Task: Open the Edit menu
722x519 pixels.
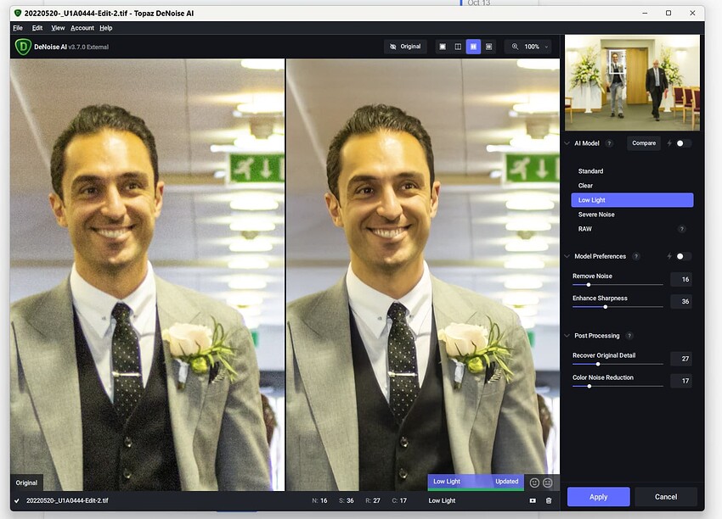Action: click(x=37, y=28)
